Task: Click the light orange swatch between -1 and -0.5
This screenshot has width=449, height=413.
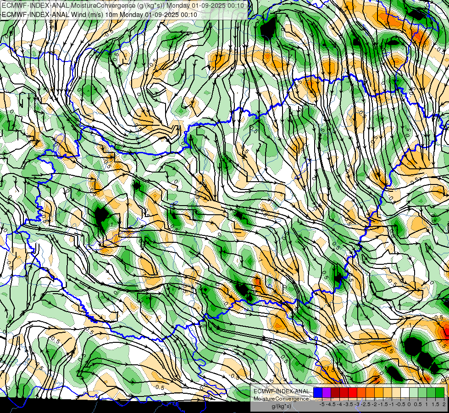Action: [x=388, y=393]
